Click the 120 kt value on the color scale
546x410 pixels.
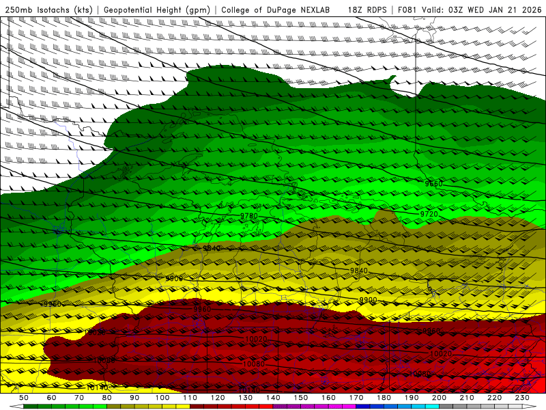tap(218, 398)
